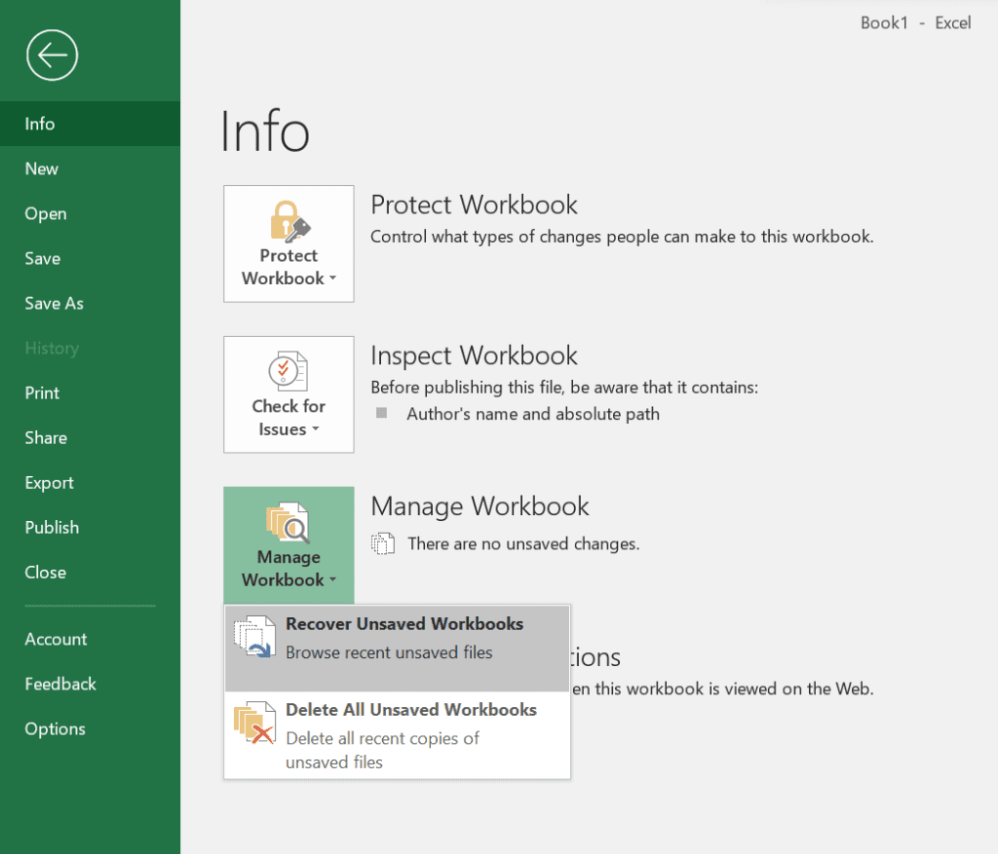Switch to the Export tab

tap(49, 482)
